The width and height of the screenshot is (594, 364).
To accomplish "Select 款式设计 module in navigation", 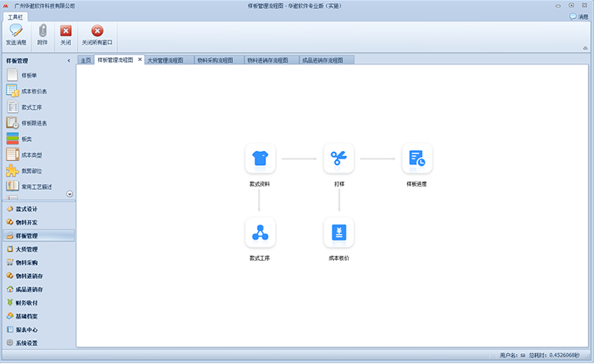I will click(39, 209).
